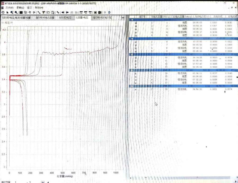Open the 文件(F) menu
Image resolution: width=238 pixels, height=183 pixels.
[x=10, y=8]
